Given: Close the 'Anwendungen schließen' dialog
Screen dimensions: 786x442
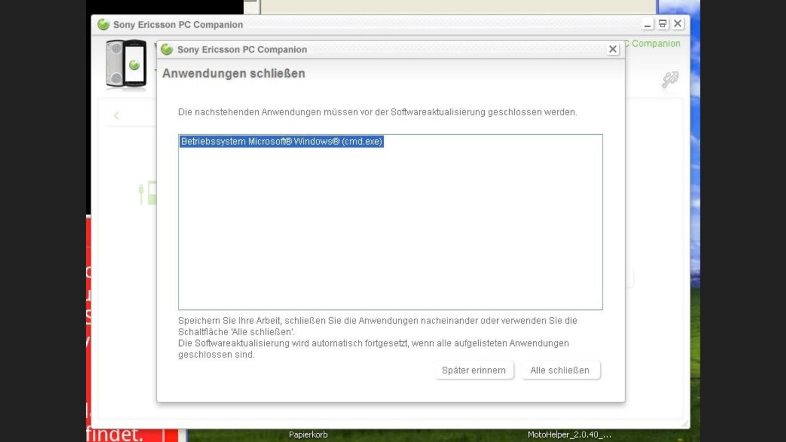Looking at the screenshot, I should 613,49.
